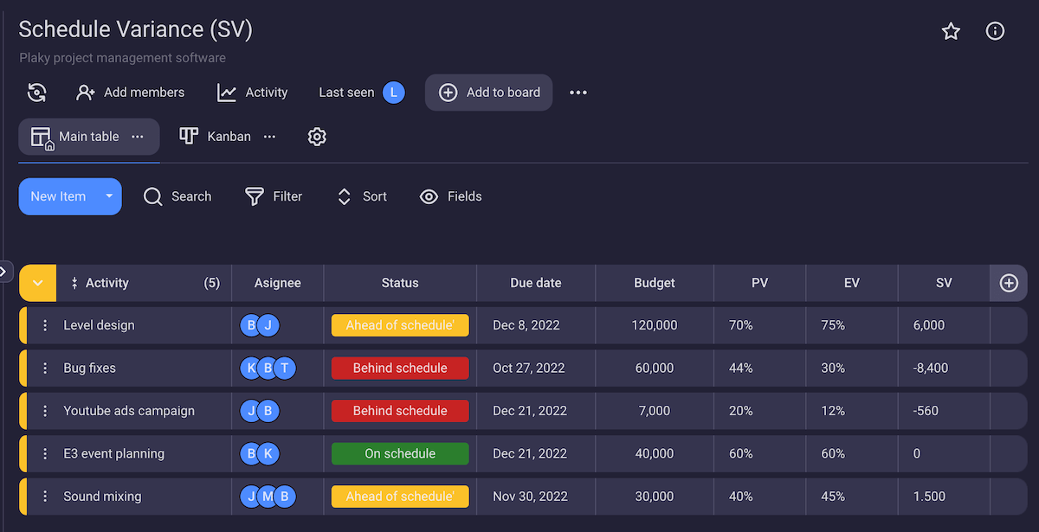Click assignee avatars for Level design
Image resolution: width=1039 pixels, height=532 pixels.
pos(260,325)
